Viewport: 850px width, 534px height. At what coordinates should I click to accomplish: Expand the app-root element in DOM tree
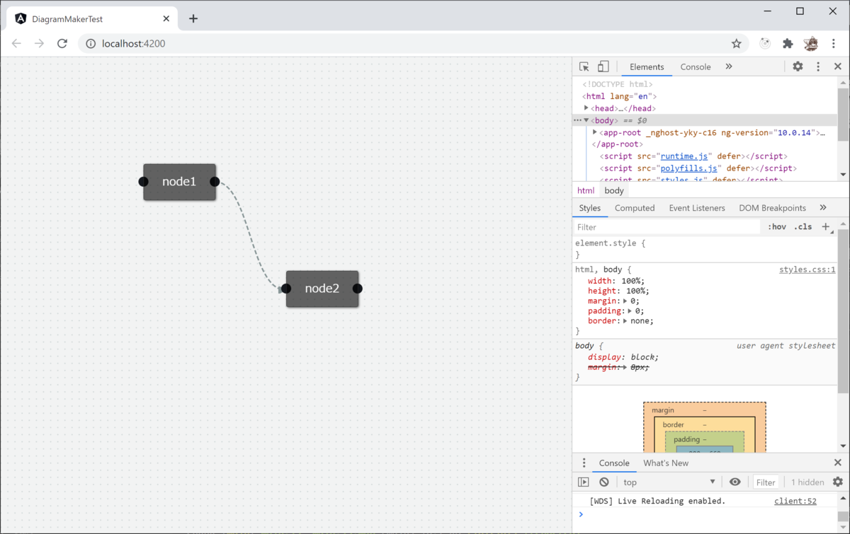pyautogui.click(x=595, y=132)
